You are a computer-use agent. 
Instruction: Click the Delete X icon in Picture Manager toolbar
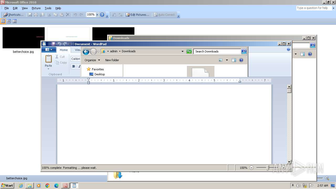point(67,15)
